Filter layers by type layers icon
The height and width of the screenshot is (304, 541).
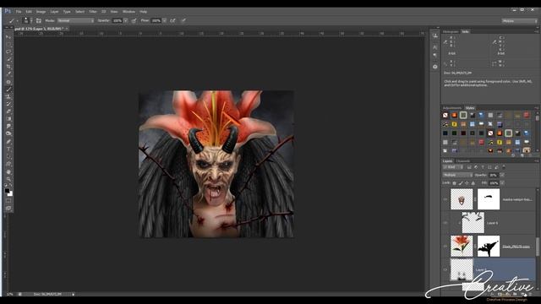coord(483,167)
